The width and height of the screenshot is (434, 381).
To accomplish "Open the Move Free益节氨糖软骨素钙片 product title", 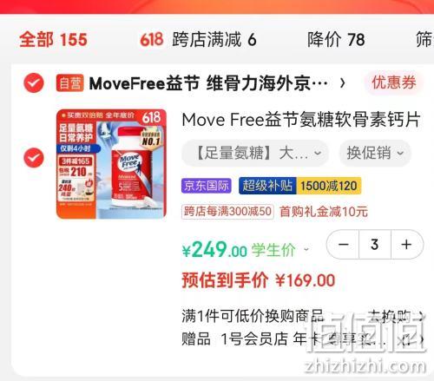I will (x=301, y=120).
